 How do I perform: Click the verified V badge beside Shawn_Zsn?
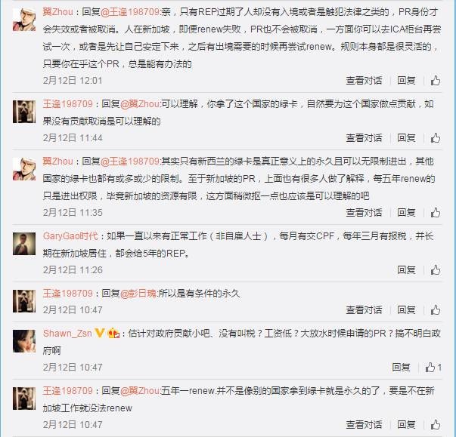coord(100,333)
